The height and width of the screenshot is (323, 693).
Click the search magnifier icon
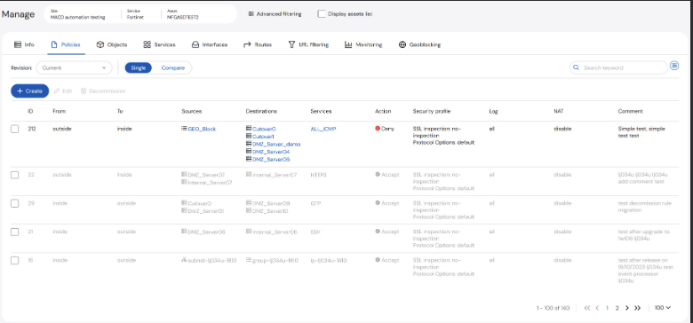(576, 68)
